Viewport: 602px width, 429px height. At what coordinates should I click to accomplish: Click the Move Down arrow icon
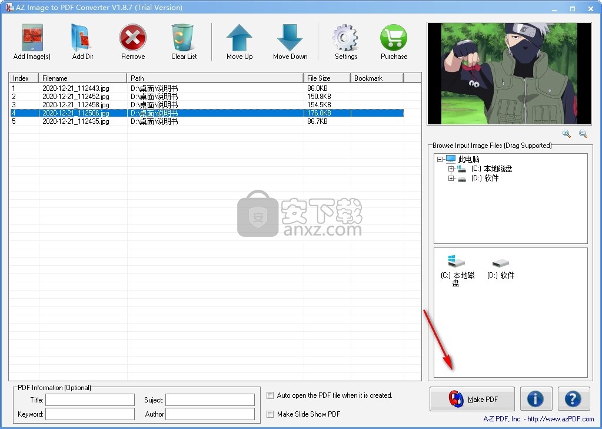(290, 37)
